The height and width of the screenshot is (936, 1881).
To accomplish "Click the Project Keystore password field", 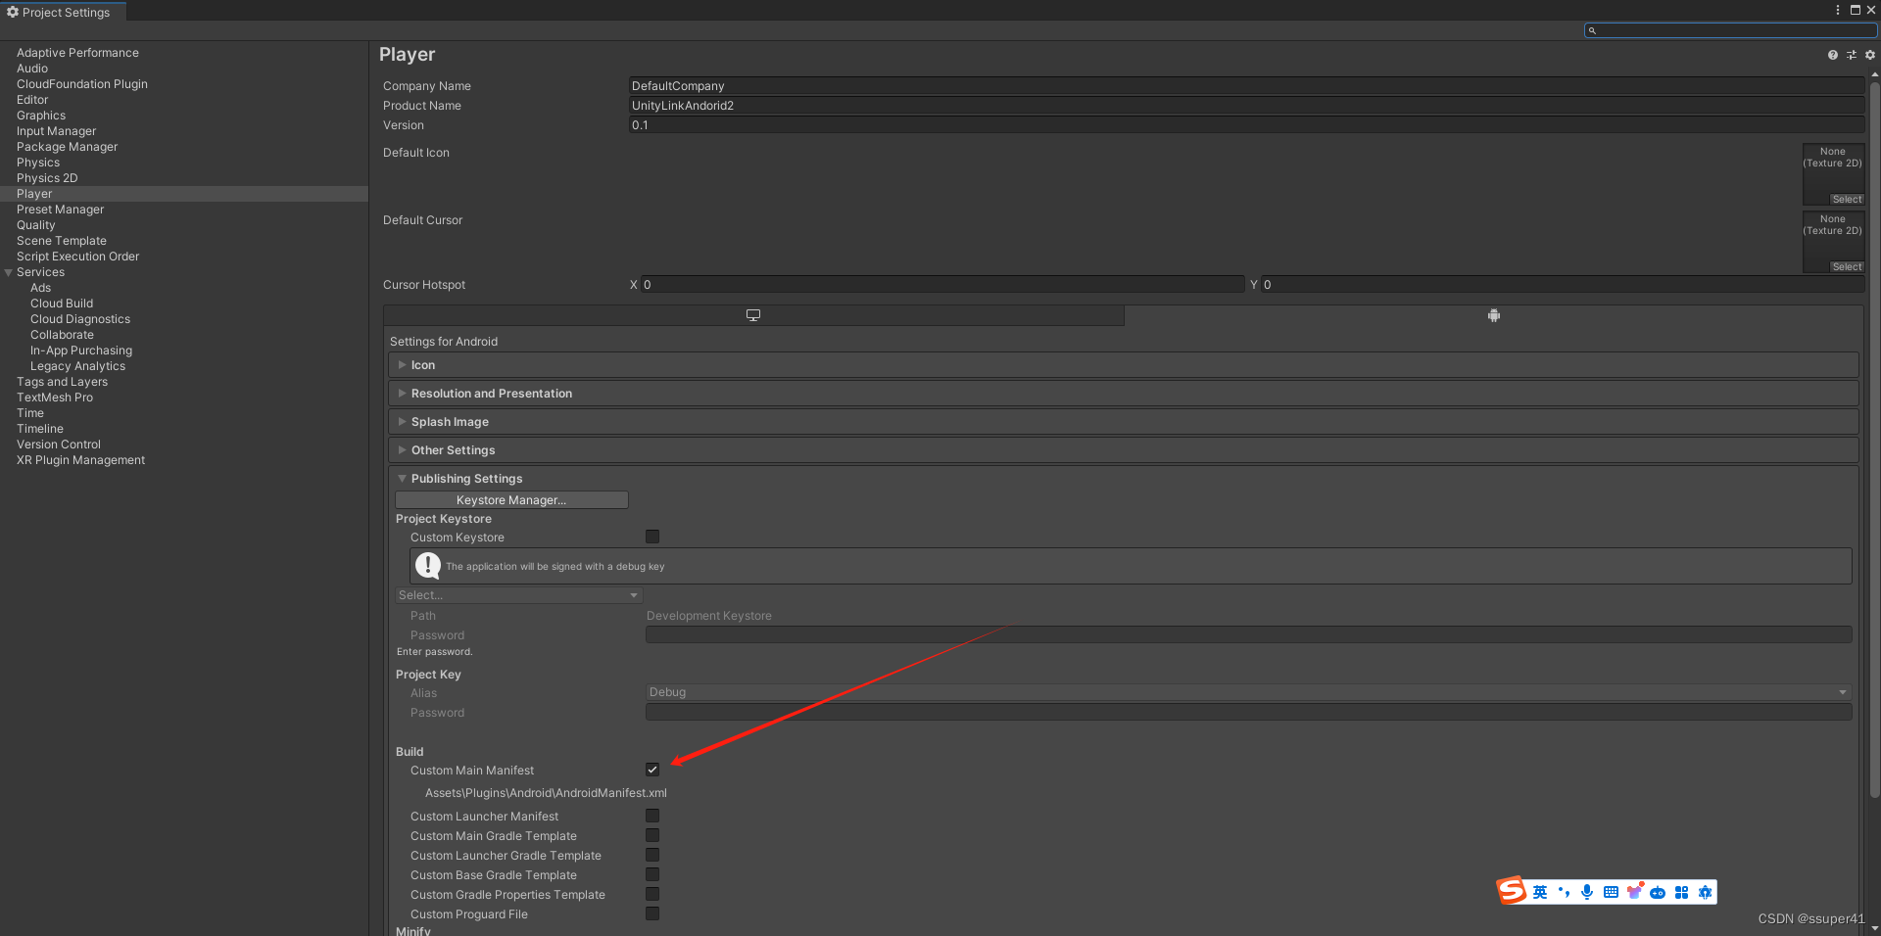I will tap(1248, 634).
